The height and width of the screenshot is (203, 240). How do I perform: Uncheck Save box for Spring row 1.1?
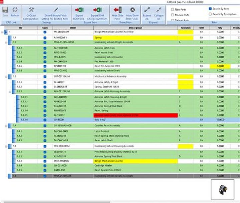point(45,38)
